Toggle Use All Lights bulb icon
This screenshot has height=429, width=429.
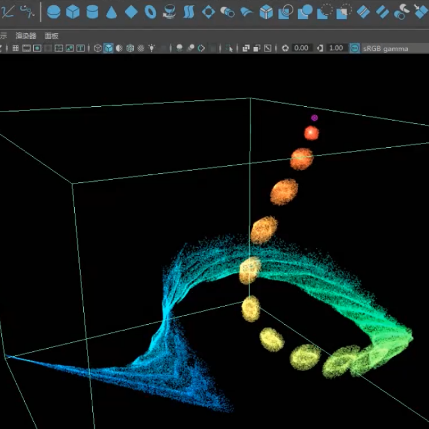(151, 48)
